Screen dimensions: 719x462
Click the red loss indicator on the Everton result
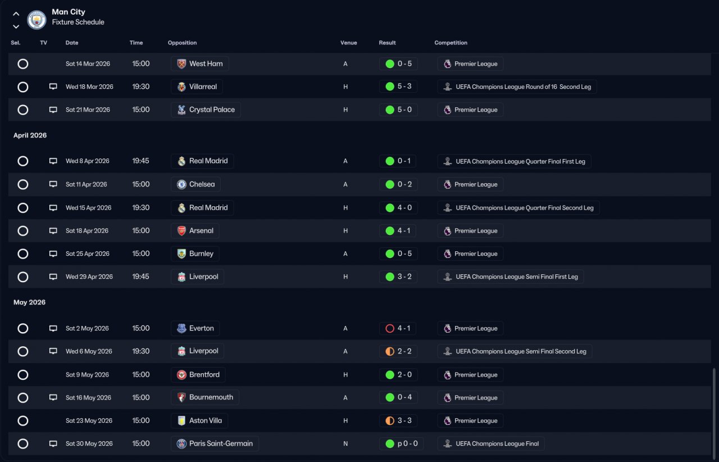click(x=390, y=328)
